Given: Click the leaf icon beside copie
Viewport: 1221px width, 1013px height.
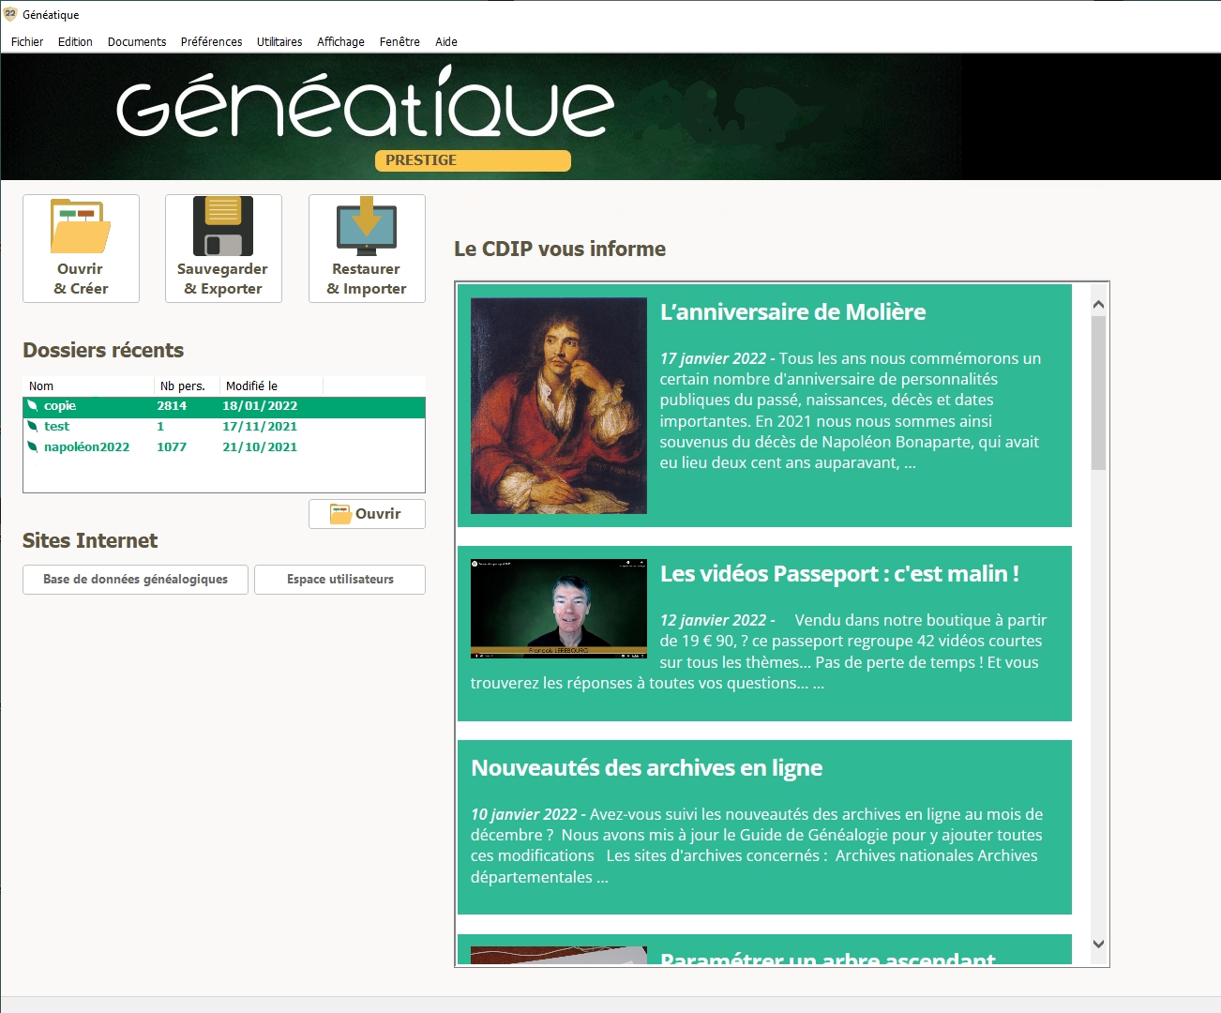Looking at the screenshot, I should (33, 406).
